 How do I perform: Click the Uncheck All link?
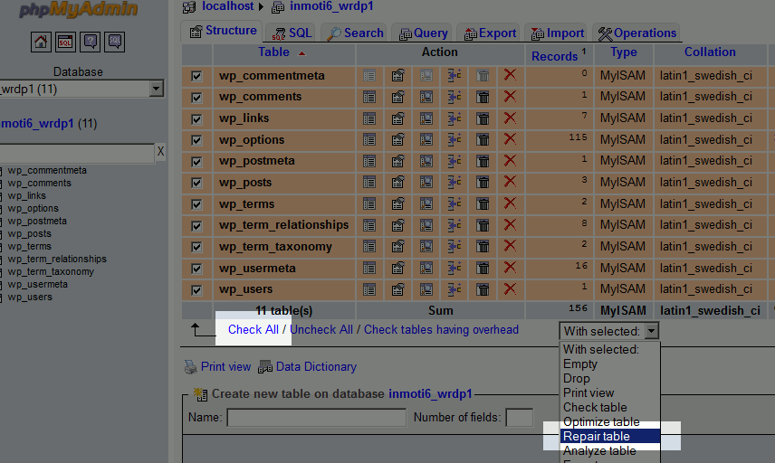click(321, 330)
